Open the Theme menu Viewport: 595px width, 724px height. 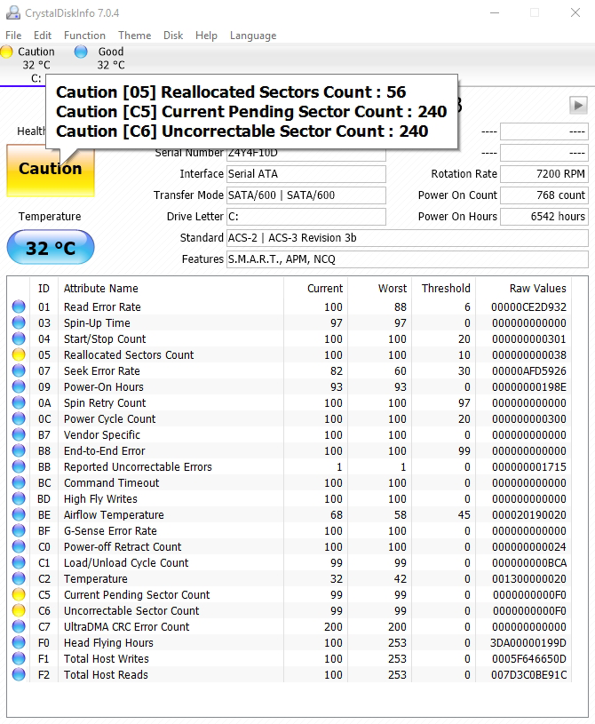pyautogui.click(x=134, y=36)
